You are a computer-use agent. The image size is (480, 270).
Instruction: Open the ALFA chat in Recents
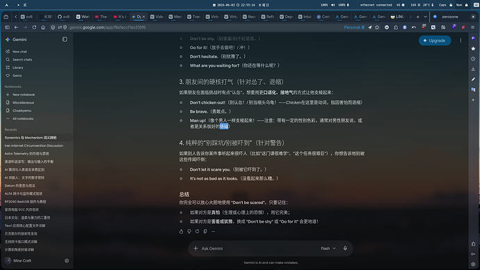tap(24, 193)
